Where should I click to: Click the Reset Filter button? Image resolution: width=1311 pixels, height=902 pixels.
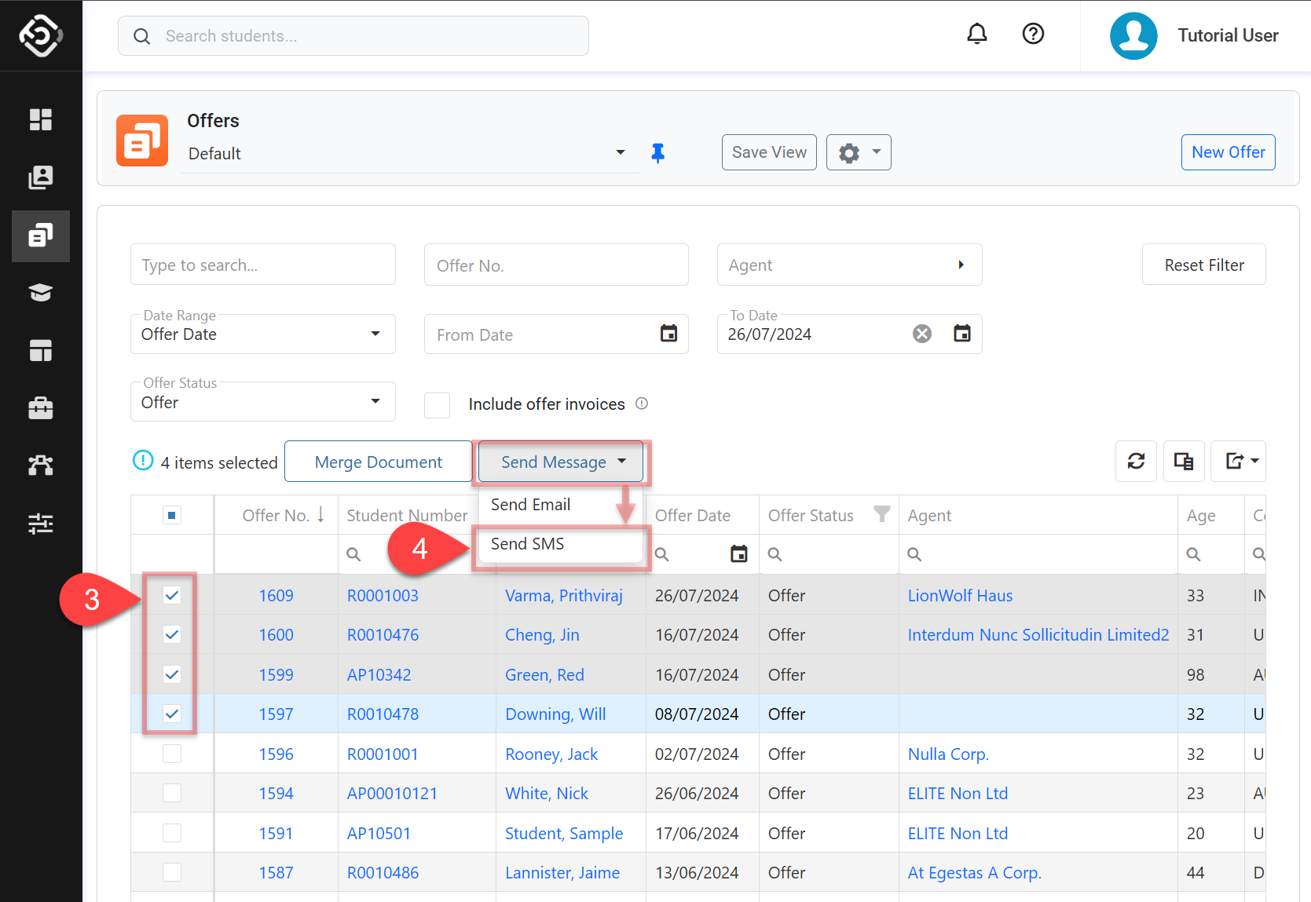point(1203,265)
